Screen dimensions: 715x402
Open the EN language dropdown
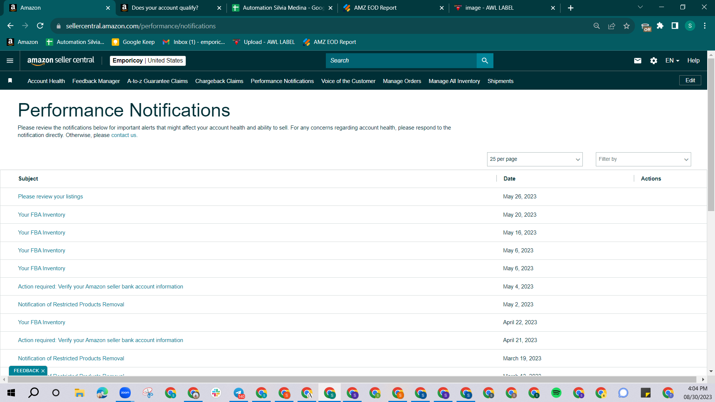tap(672, 61)
